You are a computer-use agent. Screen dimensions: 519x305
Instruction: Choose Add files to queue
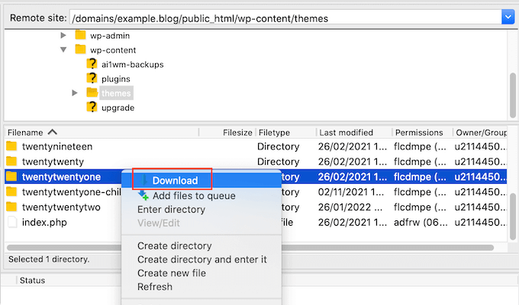click(x=194, y=195)
